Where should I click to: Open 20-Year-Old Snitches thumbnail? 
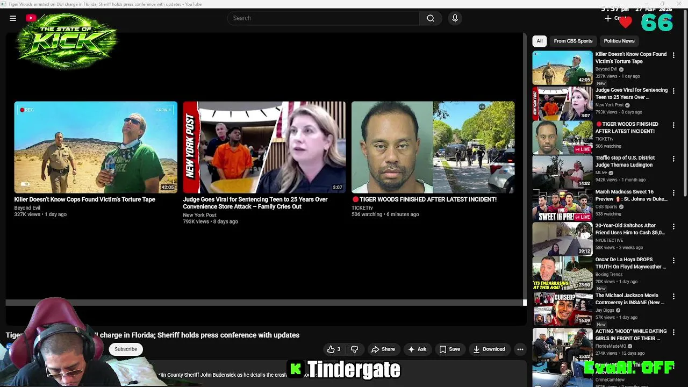click(x=562, y=239)
